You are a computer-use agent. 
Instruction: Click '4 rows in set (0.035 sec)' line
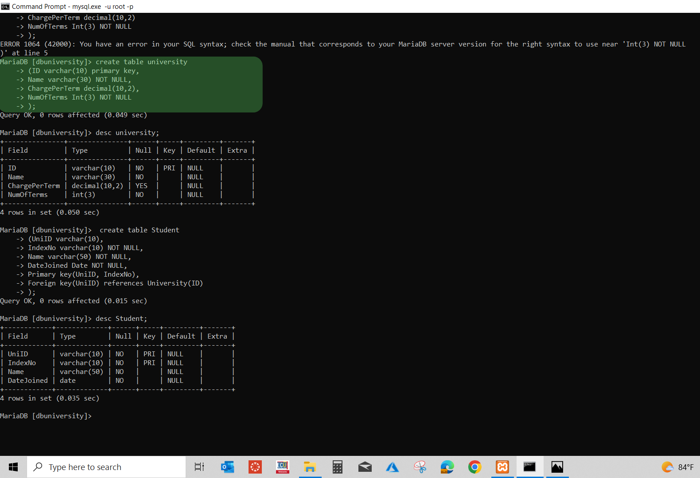pos(50,398)
